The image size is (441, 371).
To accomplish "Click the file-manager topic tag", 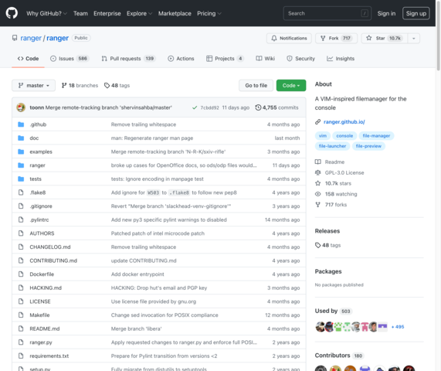I will point(376,136).
